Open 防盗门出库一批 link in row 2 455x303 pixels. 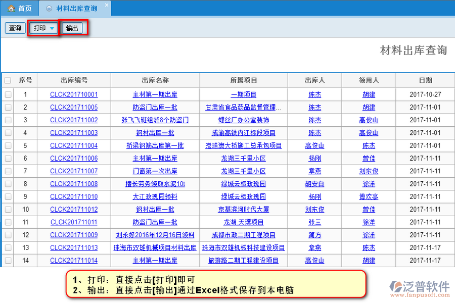(155, 108)
